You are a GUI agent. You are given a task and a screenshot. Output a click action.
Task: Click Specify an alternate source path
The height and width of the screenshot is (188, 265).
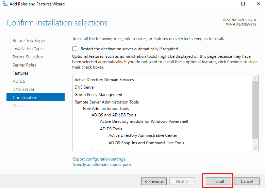point(102,164)
